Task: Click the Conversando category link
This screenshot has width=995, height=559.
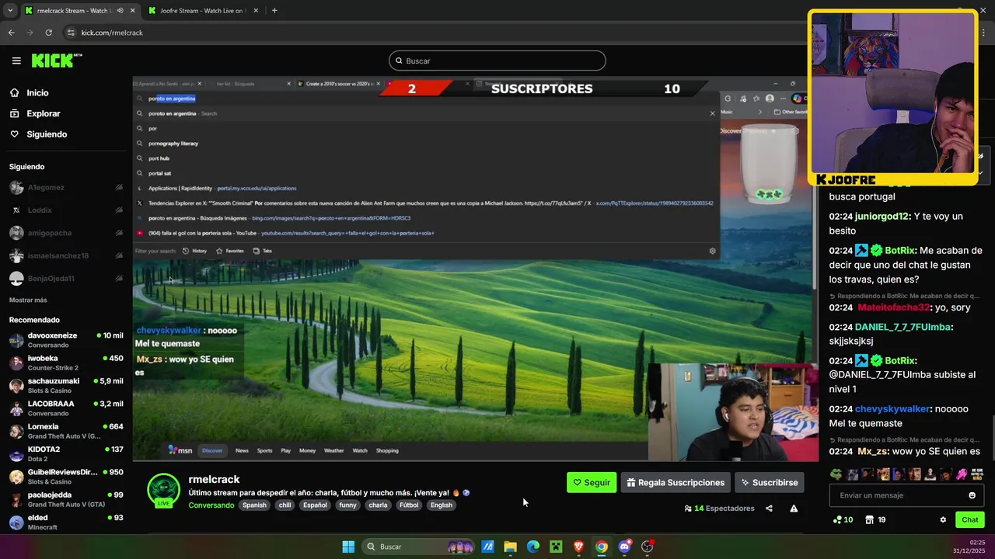Action: 211,505
